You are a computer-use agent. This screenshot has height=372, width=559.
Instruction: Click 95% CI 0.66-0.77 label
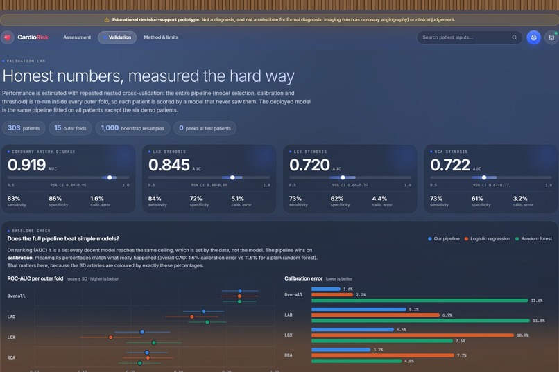(350, 185)
